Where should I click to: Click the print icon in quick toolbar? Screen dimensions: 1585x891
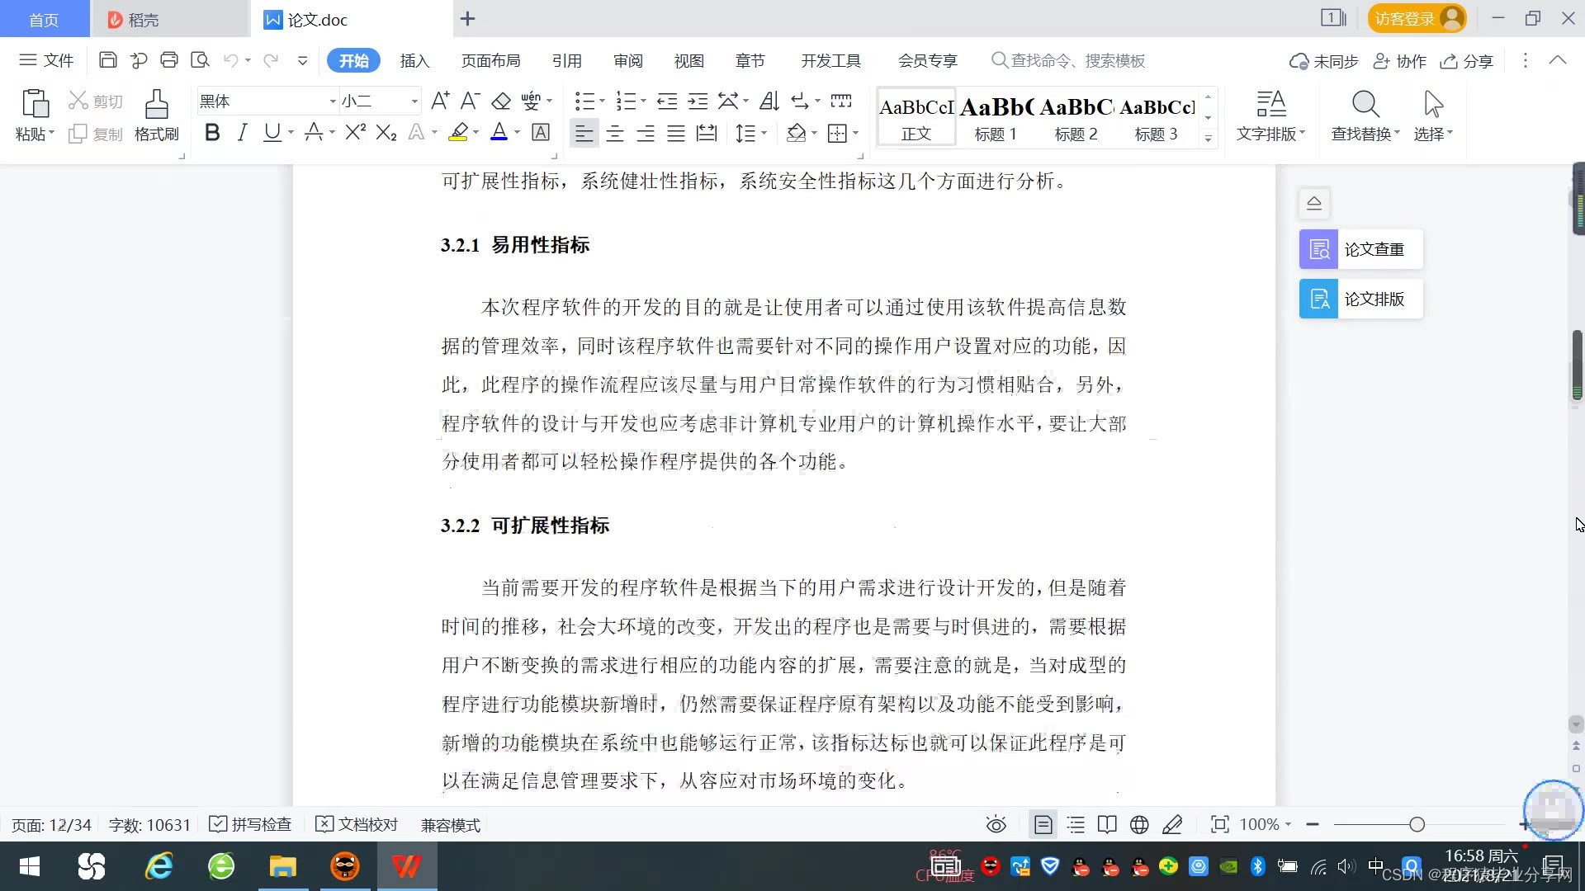click(x=169, y=60)
